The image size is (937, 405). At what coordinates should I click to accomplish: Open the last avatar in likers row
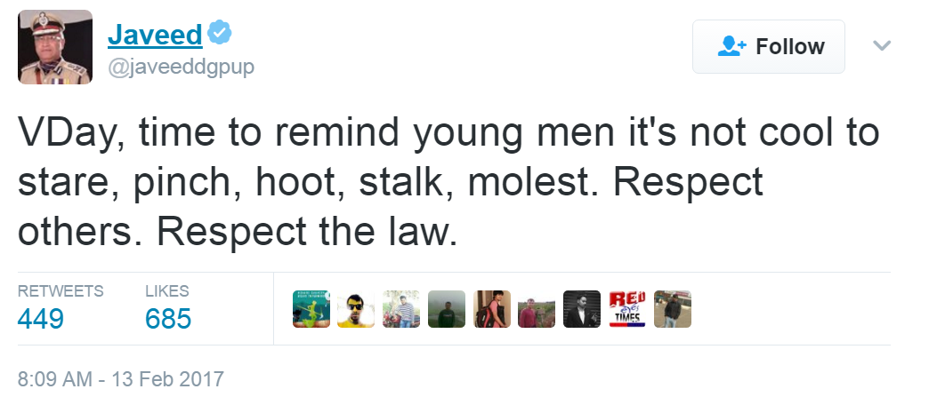(x=673, y=309)
